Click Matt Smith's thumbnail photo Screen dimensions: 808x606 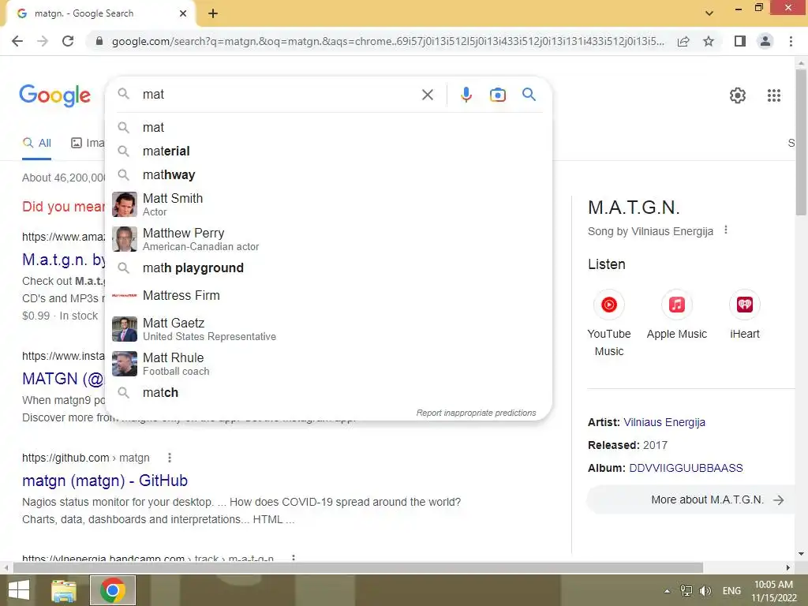point(125,204)
